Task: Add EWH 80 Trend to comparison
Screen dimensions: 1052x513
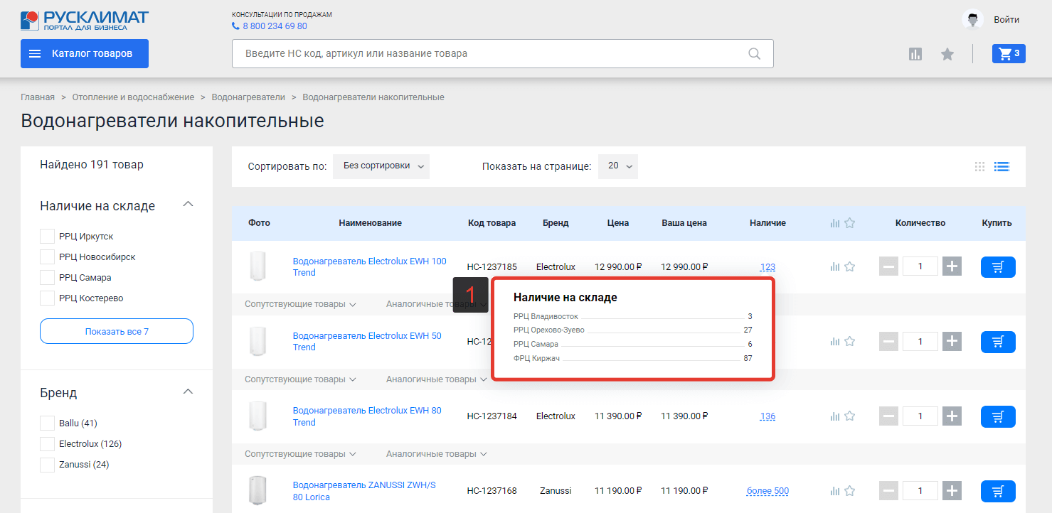Action: (835, 416)
